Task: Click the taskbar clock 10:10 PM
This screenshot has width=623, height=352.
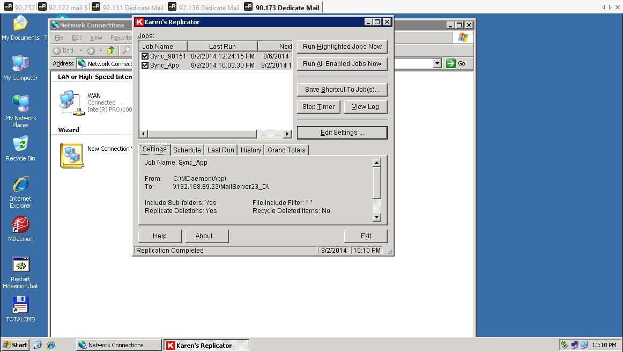Action: [x=604, y=345]
